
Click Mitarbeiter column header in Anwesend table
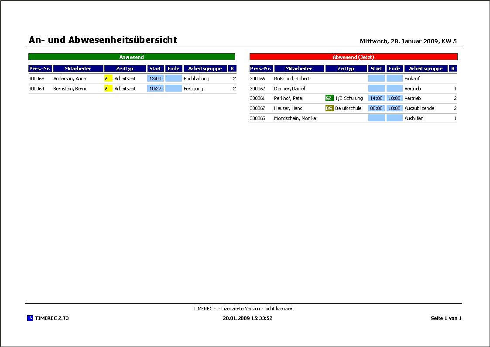click(78, 69)
